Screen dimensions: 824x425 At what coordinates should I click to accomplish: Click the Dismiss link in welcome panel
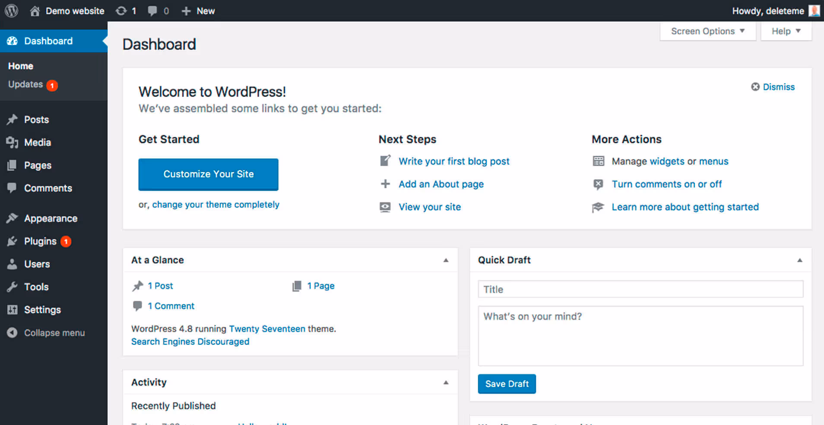tap(779, 87)
